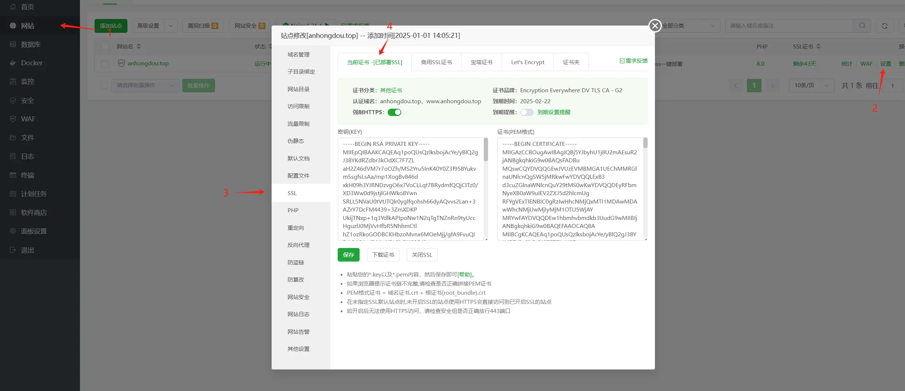The height and width of the screenshot is (391, 905).
Task: Open 子目录绑定 in dialog menu
Action: [301, 72]
